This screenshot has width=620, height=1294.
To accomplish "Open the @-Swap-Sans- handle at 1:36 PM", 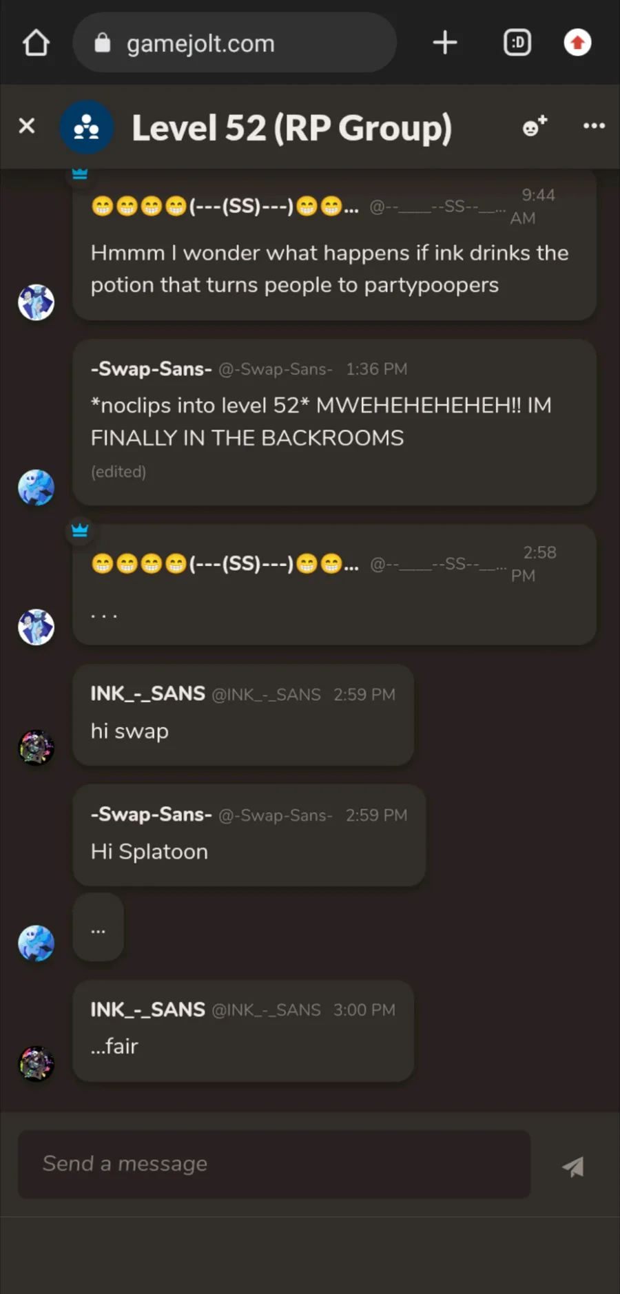I will pyautogui.click(x=276, y=369).
